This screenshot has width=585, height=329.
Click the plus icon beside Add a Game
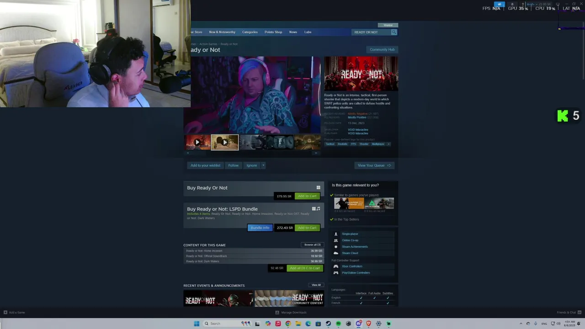5,313
